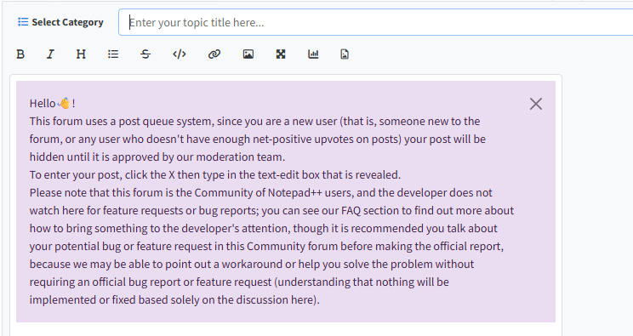Insert a bulleted list

click(x=113, y=54)
